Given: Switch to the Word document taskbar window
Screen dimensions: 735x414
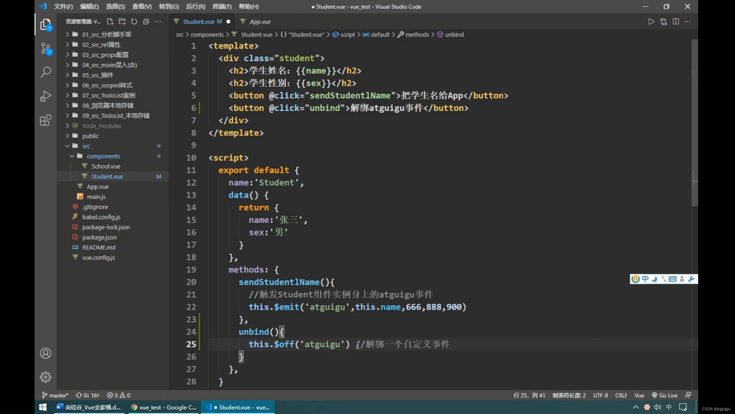Looking at the screenshot, I should tap(89, 407).
